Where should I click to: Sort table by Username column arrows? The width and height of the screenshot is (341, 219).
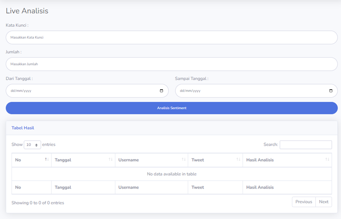tap(183, 160)
